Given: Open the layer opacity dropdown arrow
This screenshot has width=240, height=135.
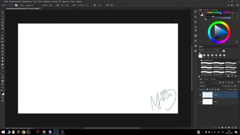Looking at the screenshot, I should [x=238, y=86].
